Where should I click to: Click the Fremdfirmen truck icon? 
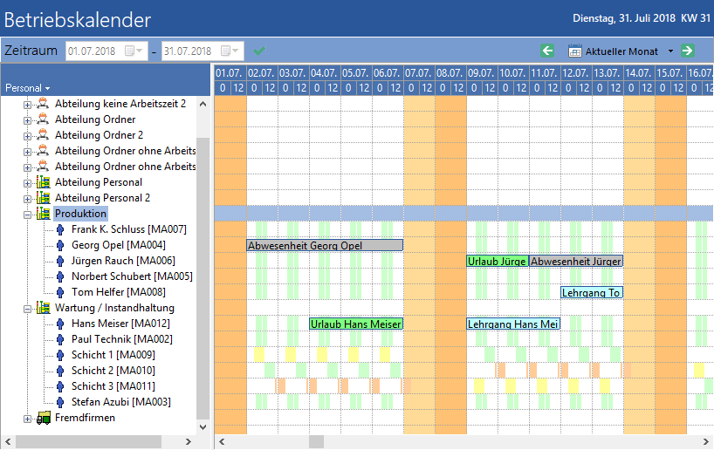click(44, 418)
